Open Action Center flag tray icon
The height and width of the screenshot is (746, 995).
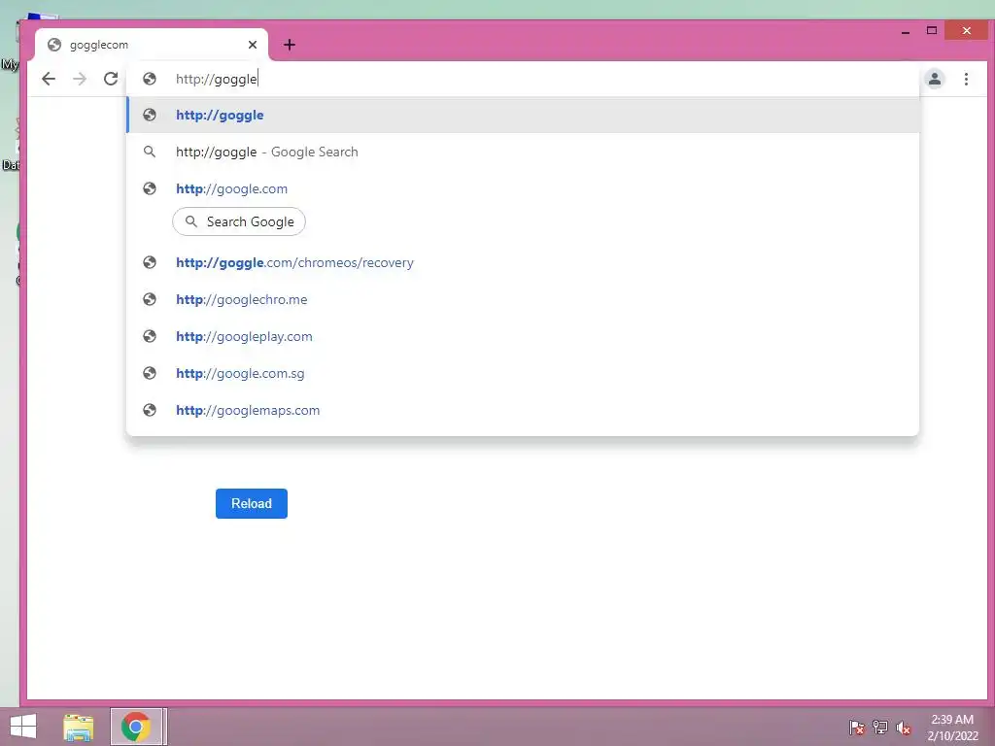click(x=857, y=727)
